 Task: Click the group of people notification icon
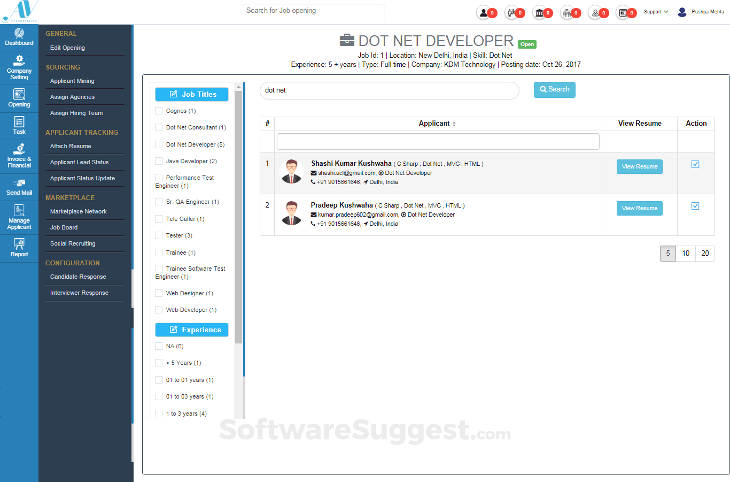coord(567,13)
